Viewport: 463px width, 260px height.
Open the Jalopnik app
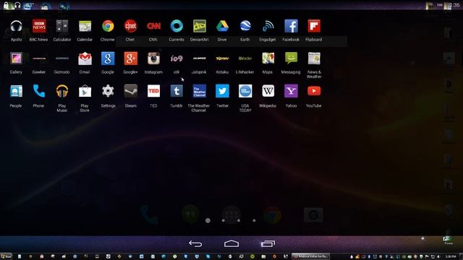(200, 58)
